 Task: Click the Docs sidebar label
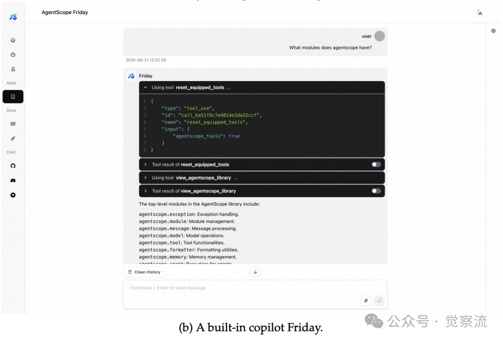11,110
